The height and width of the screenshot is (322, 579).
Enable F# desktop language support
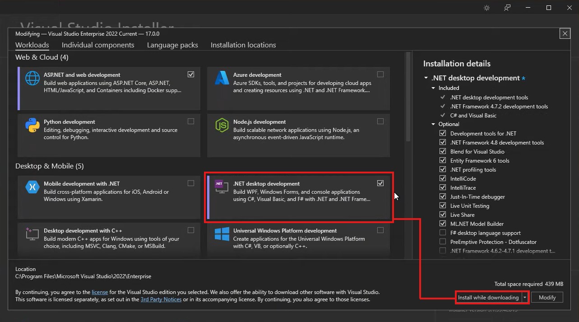pyautogui.click(x=443, y=233)
